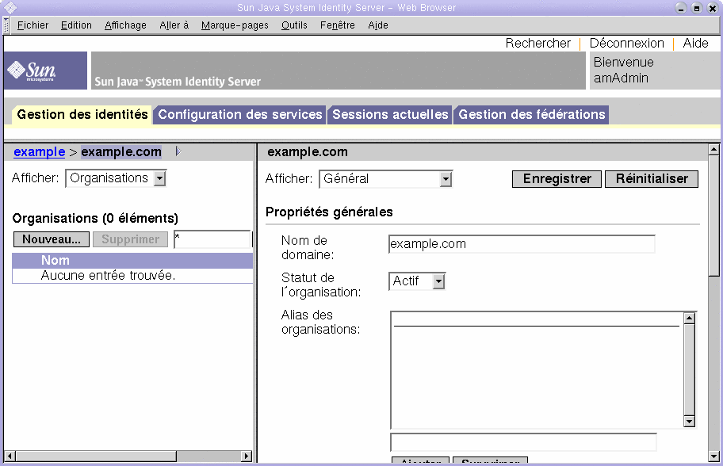Image resolution: width=723 pixels, height=466 pixels.
Task: Minimize the Web Browser window
Action: 681,8
